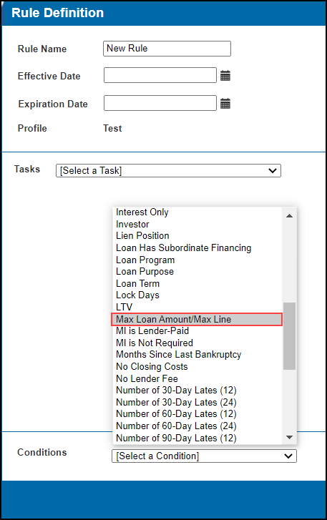Click the Rule Name text field

click(167, 49)
